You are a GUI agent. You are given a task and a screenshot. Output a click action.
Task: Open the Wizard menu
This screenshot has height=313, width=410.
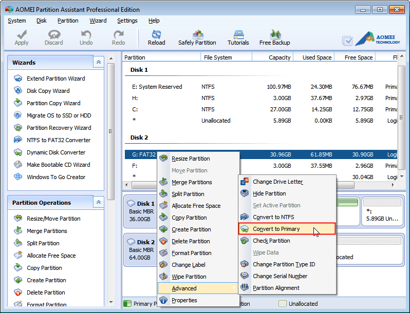98,21
